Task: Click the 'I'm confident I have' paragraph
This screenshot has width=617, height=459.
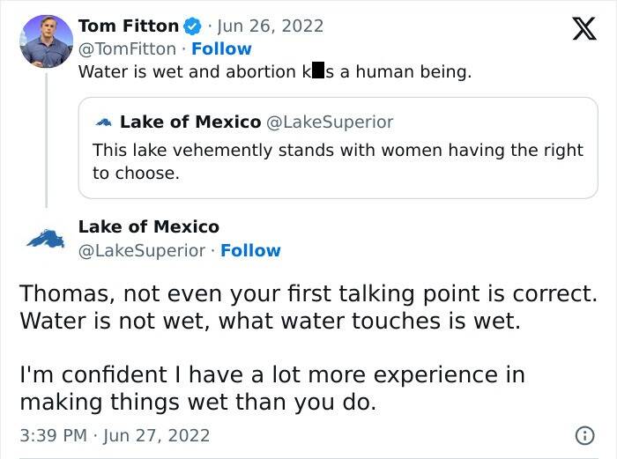Action: [271, 389]
